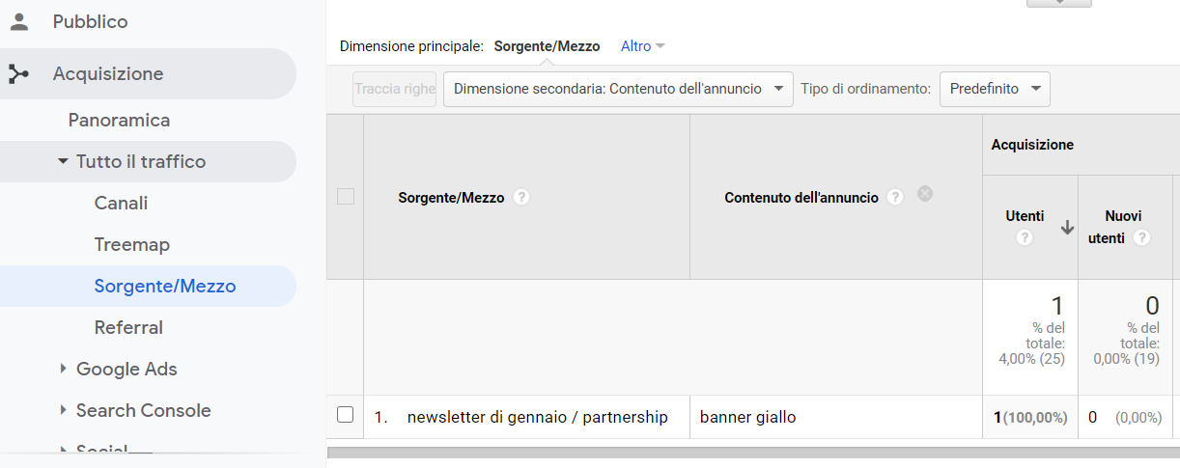Click the Acquisizione branch icon
The height and width of the screenshot is (468, 1180).
(18, 74)
